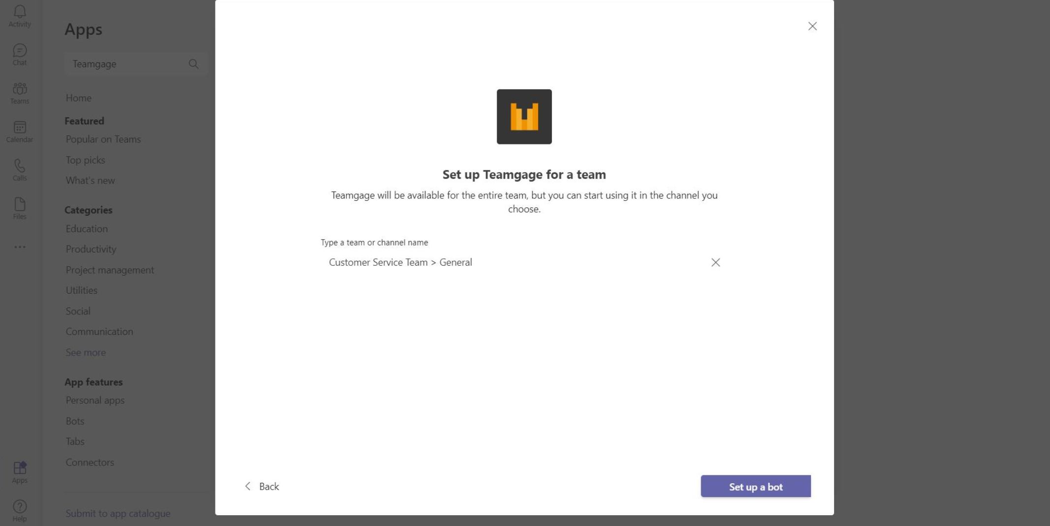This screenshot has height=526, width=1050.
Task: Show more apps ellipsis in sidebar
Action: 20,247
